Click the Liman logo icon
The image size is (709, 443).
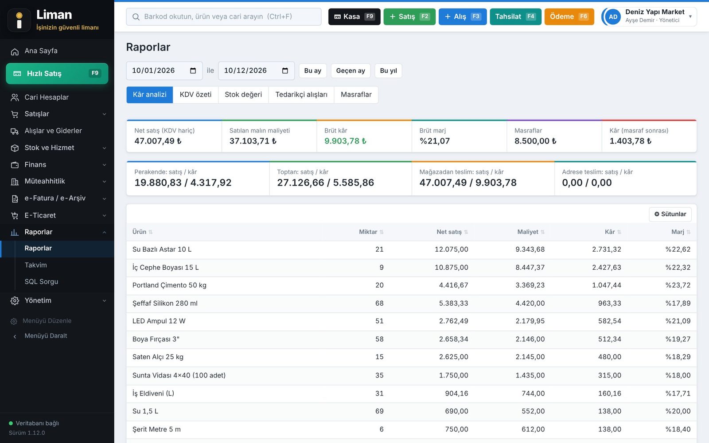point(19,20)
